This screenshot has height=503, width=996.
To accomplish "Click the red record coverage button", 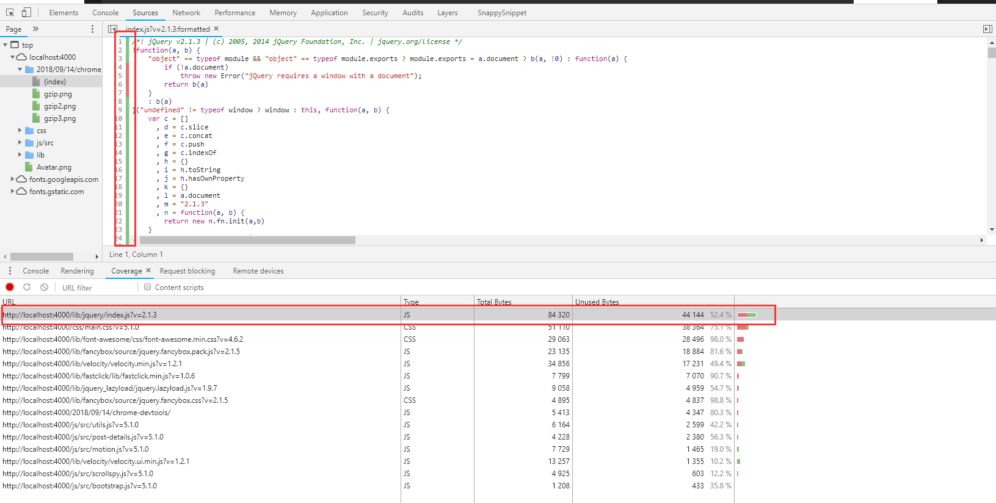I will point(10,287).
